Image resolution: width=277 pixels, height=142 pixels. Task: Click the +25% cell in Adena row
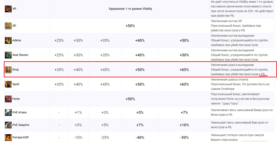coord(59,40)
